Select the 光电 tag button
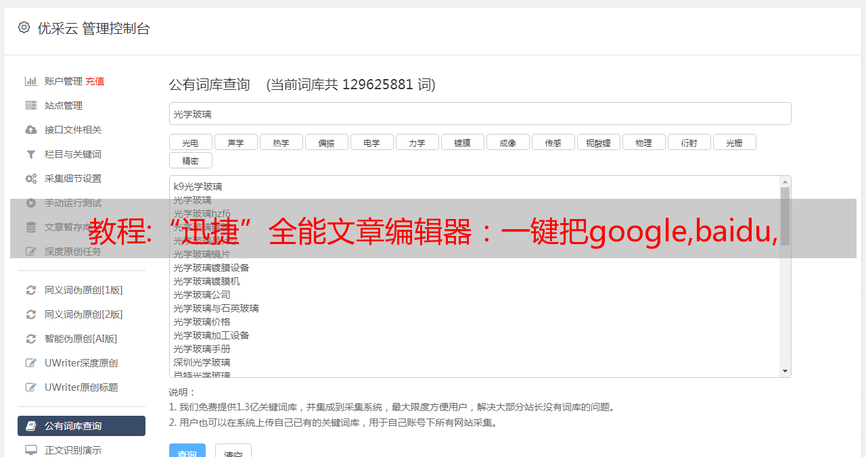The height and width of the screenshot is (457, 866). click(x=190, y=142)
